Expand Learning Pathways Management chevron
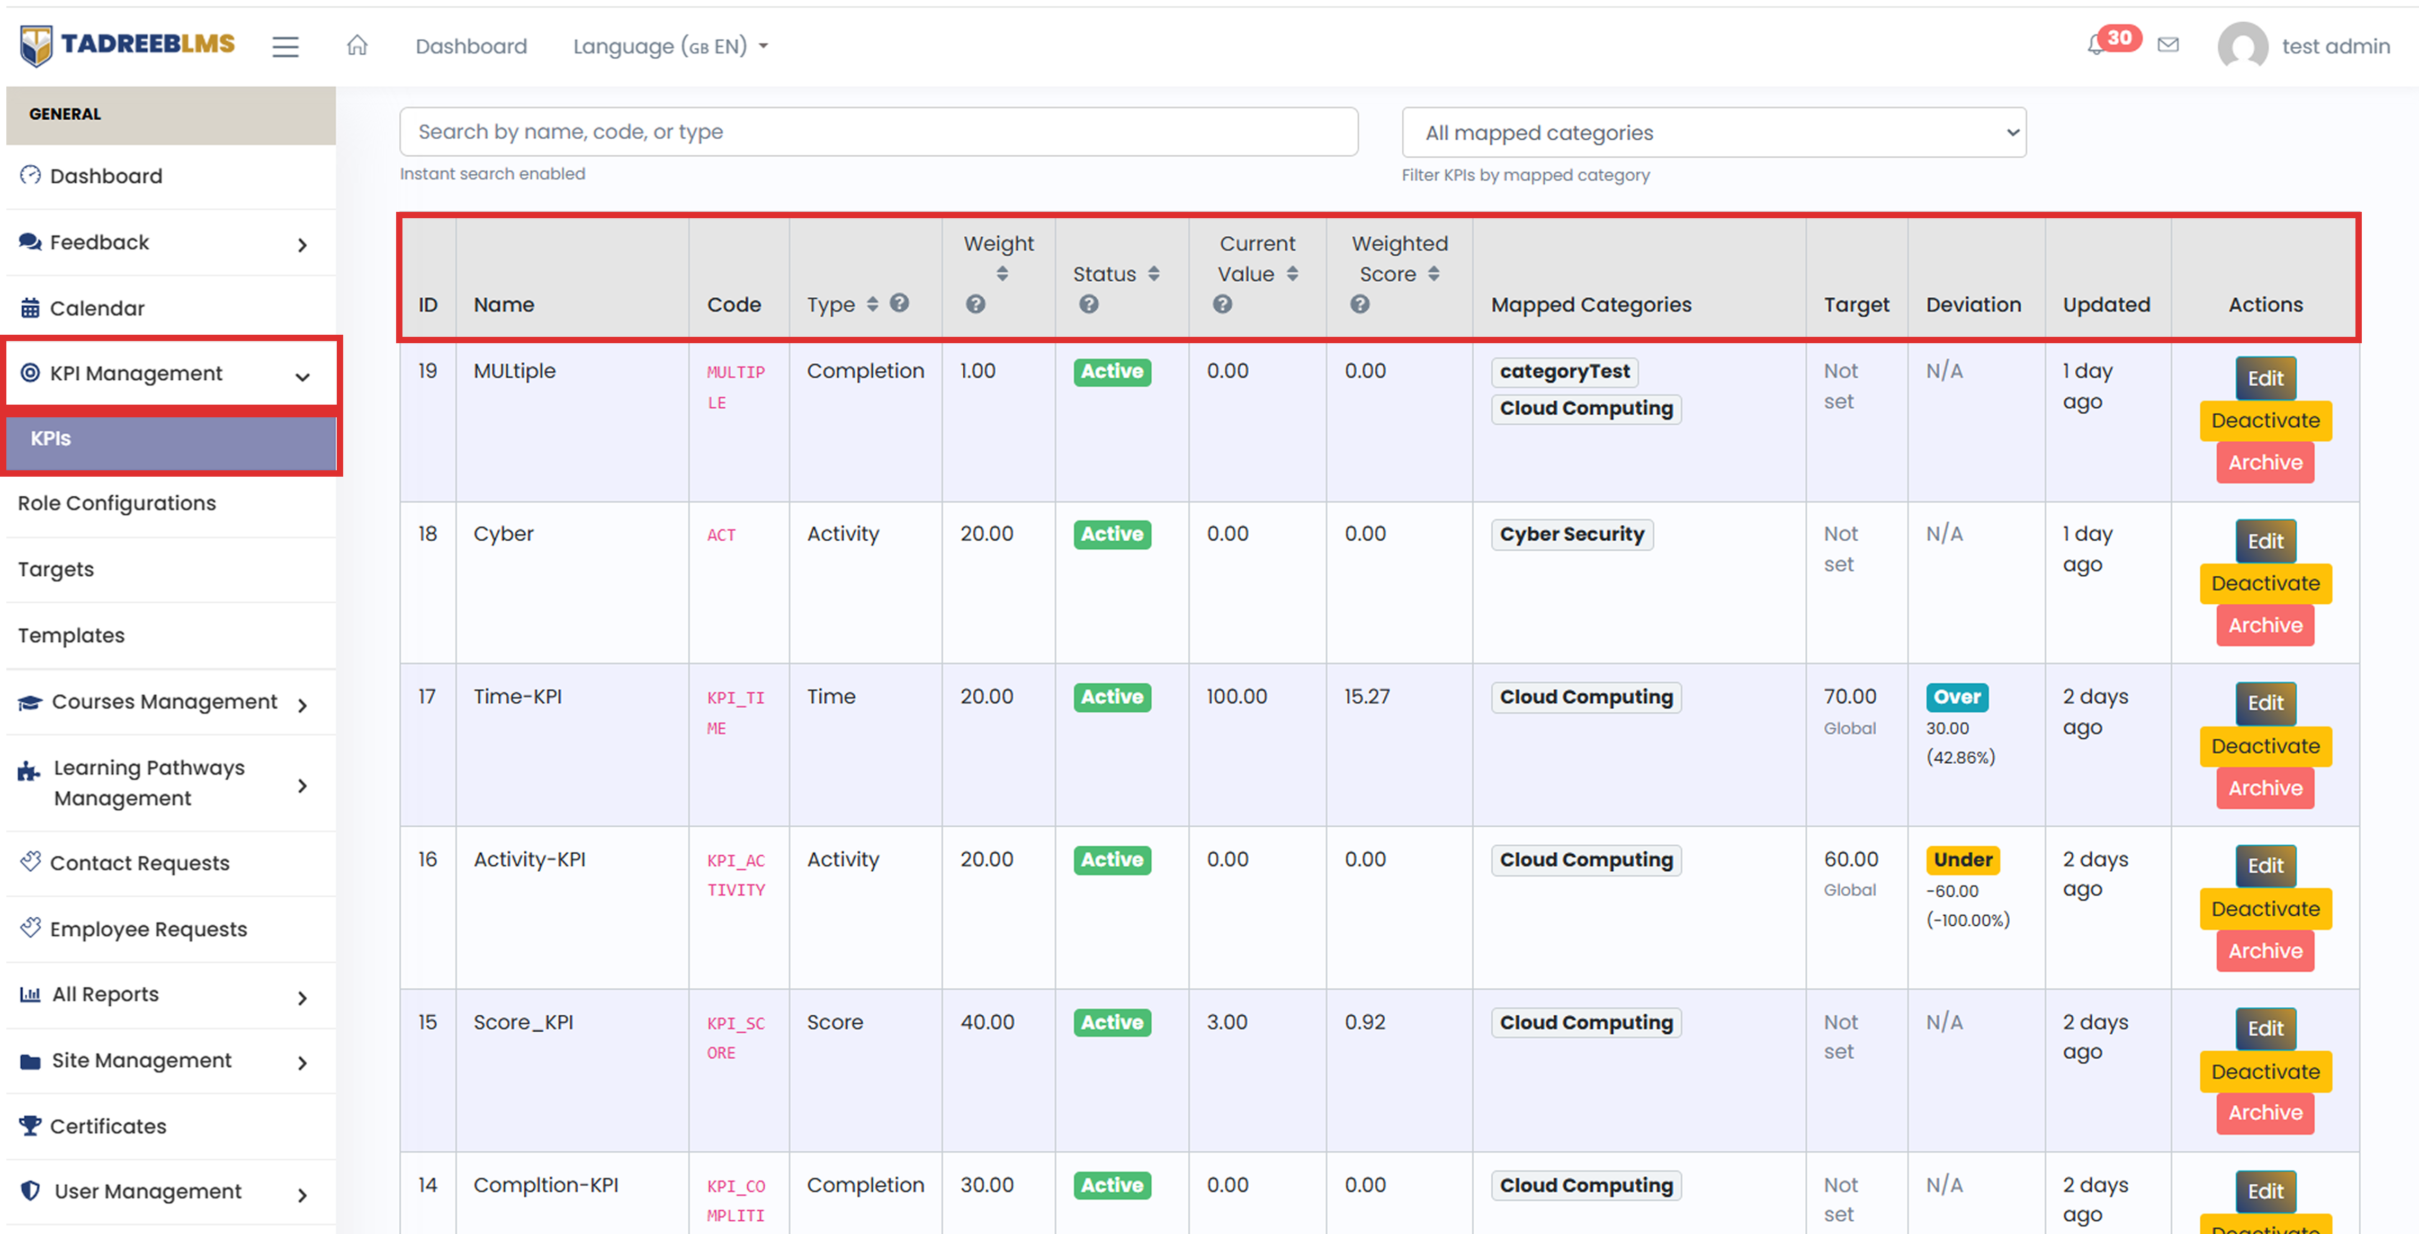2419x1234 pixels. [x=302, y=785]
